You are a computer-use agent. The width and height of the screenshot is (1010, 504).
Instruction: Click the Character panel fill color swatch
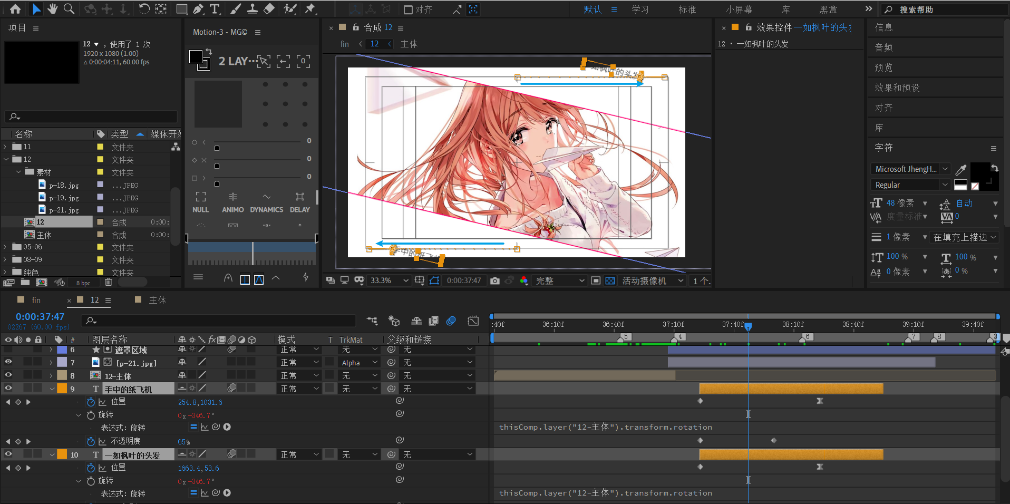click(980, 172)
